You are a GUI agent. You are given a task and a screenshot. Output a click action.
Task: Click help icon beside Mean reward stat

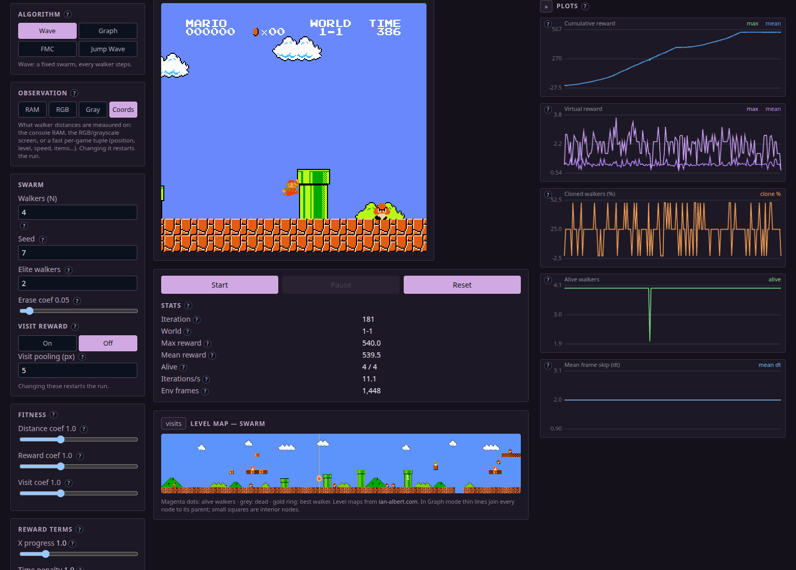point(212,355)
